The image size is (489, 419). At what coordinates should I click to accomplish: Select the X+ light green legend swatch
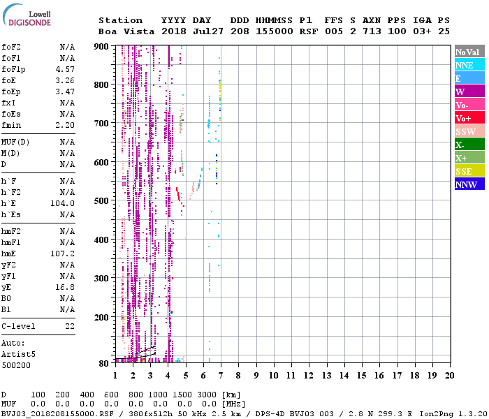tap(469, 158)
